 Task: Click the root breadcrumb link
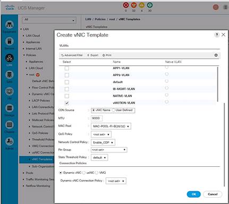tap(112, 19)
